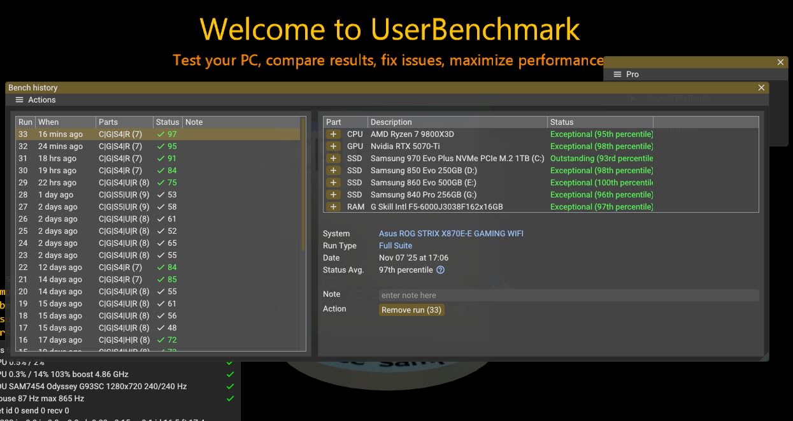Click the SAM7454 Odyssey G93SC monitor line
Viewport: 793px width, 421px height.
[x=94, y=387]
